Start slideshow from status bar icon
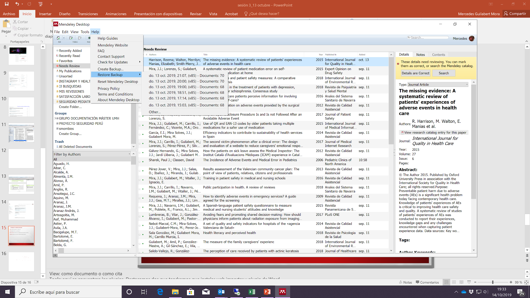This screenshot has width=530, height=298. point(469,282)
